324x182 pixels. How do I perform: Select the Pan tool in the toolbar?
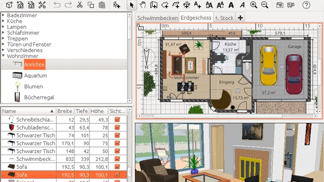tap(143, 5)
